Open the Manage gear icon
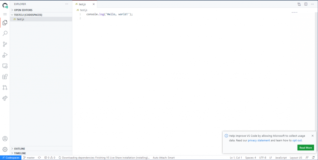 click(x=5, y=149)
